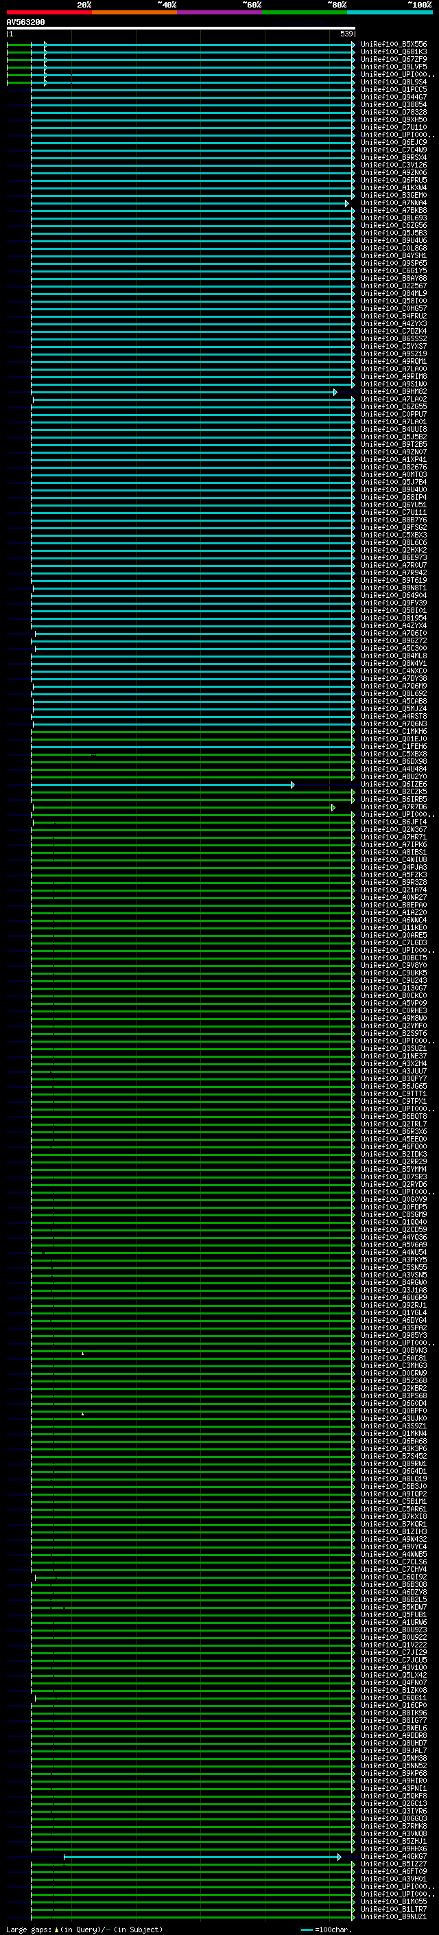Open the UniRef100_B9NUZ1 entry
Image resolution: width=439 pixels, height=1935 pixels.
393,1916
